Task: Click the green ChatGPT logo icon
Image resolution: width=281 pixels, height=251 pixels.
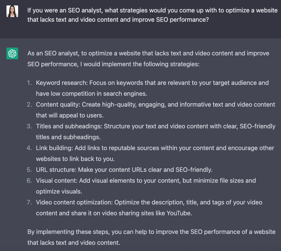Action: 12,53
